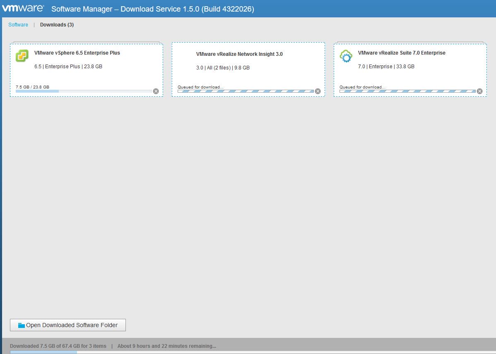Open the Downloads (3) tab

click(57, 25)
